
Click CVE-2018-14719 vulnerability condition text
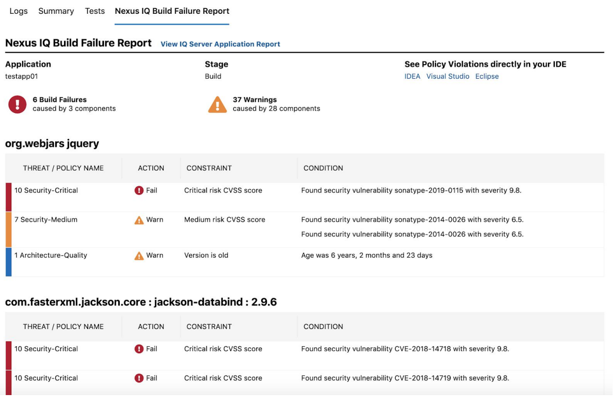pos(405,378)
